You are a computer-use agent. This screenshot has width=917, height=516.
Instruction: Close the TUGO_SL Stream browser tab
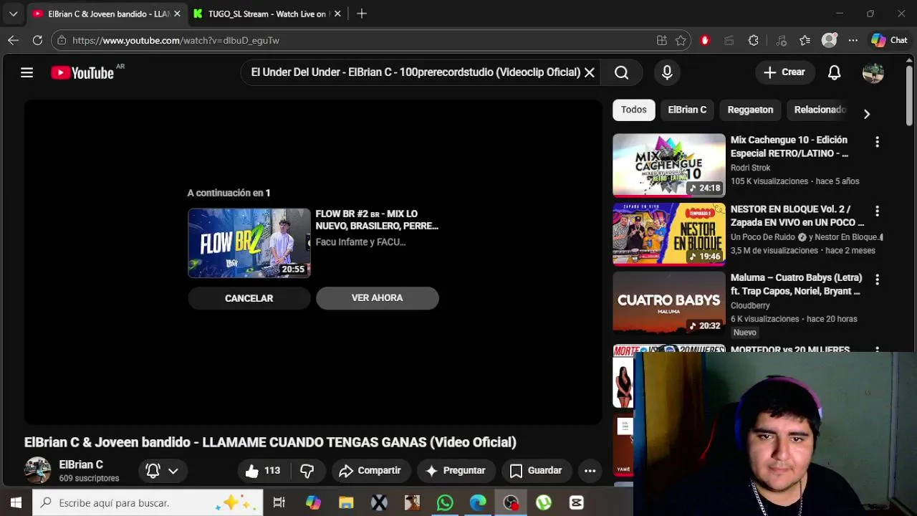click(x=337, y=14)
